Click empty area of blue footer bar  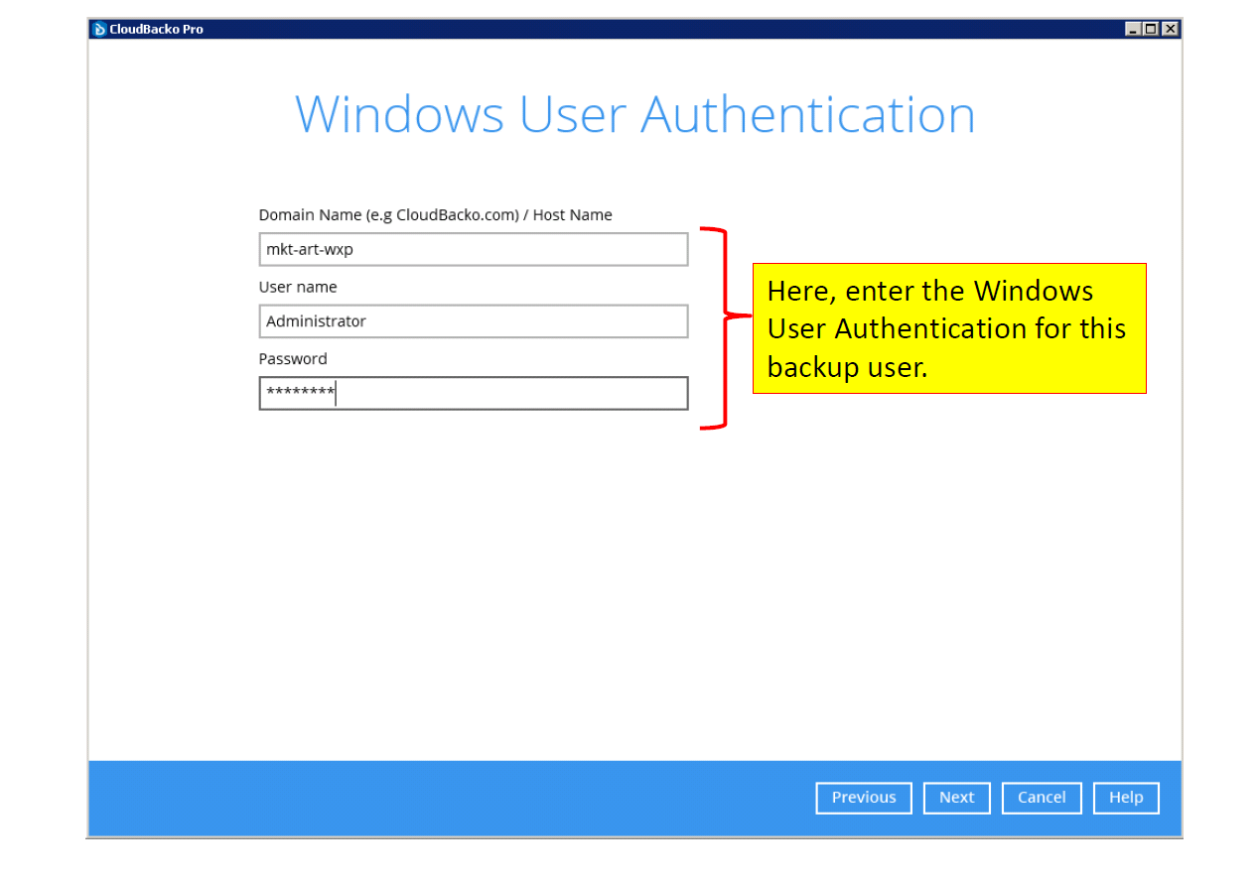(447, 798)
